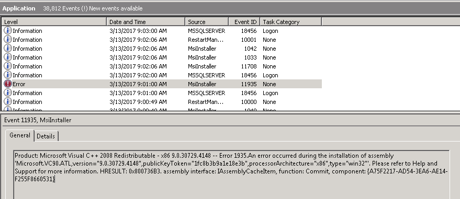
Task: Select the 9:01:00 AM MSSQLSERVER Logon row
Action: tap(162, 93)
